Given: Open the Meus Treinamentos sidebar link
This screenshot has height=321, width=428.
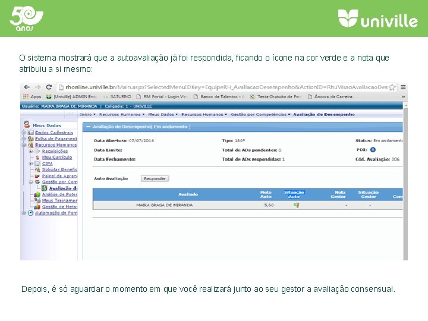Looking at the screenshot, I should coord(59,200).
